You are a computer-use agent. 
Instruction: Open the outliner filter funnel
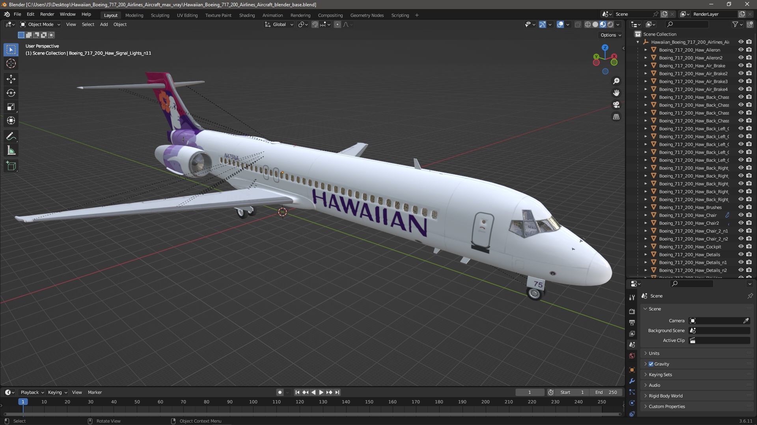click(x=735, y=24)
